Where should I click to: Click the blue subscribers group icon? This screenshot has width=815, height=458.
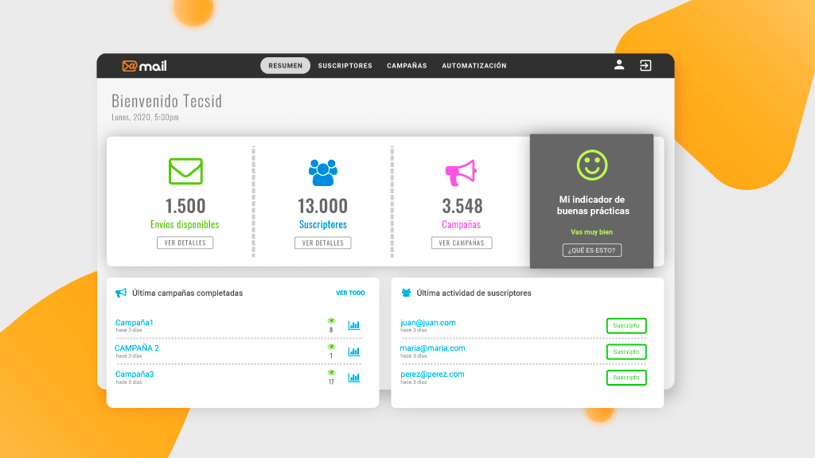click(x=323, y=173)
